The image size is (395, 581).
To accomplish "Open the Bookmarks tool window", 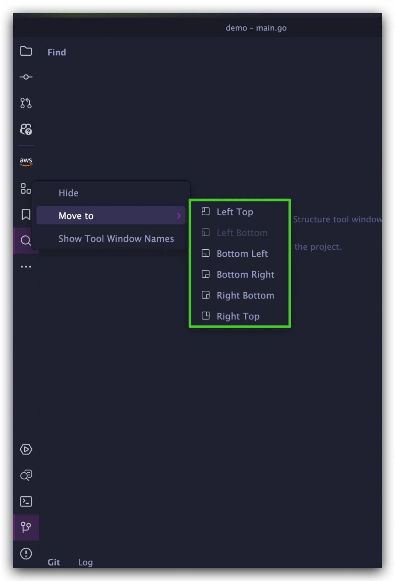I will (x=26, y=215).
